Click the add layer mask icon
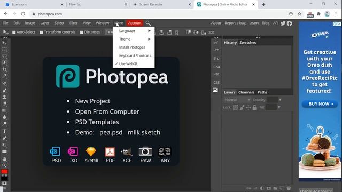Image resolution: width=342 pixels, height=192 pixels. pyautogui.click(x=268, y=188)
